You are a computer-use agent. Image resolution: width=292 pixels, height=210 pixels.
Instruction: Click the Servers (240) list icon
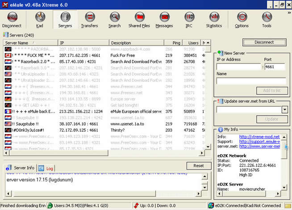[x=6, y=35]
